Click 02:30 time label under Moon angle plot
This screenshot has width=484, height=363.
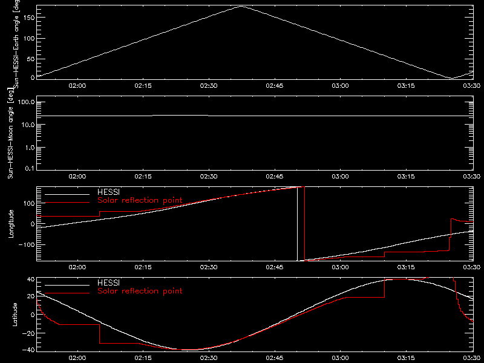[209, 177]
